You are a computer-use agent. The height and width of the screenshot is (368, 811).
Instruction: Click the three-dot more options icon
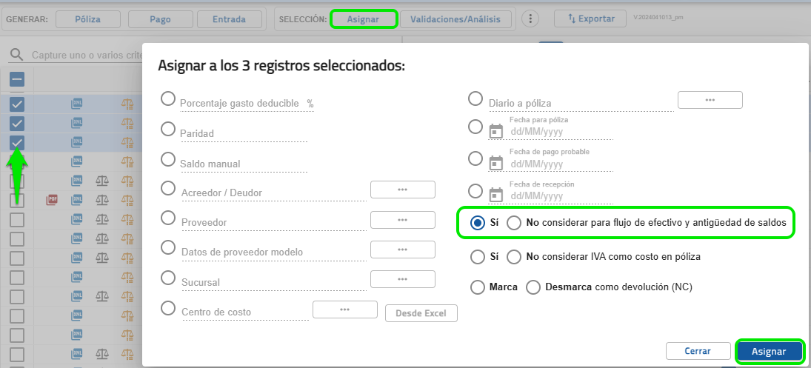coord(530,19)
